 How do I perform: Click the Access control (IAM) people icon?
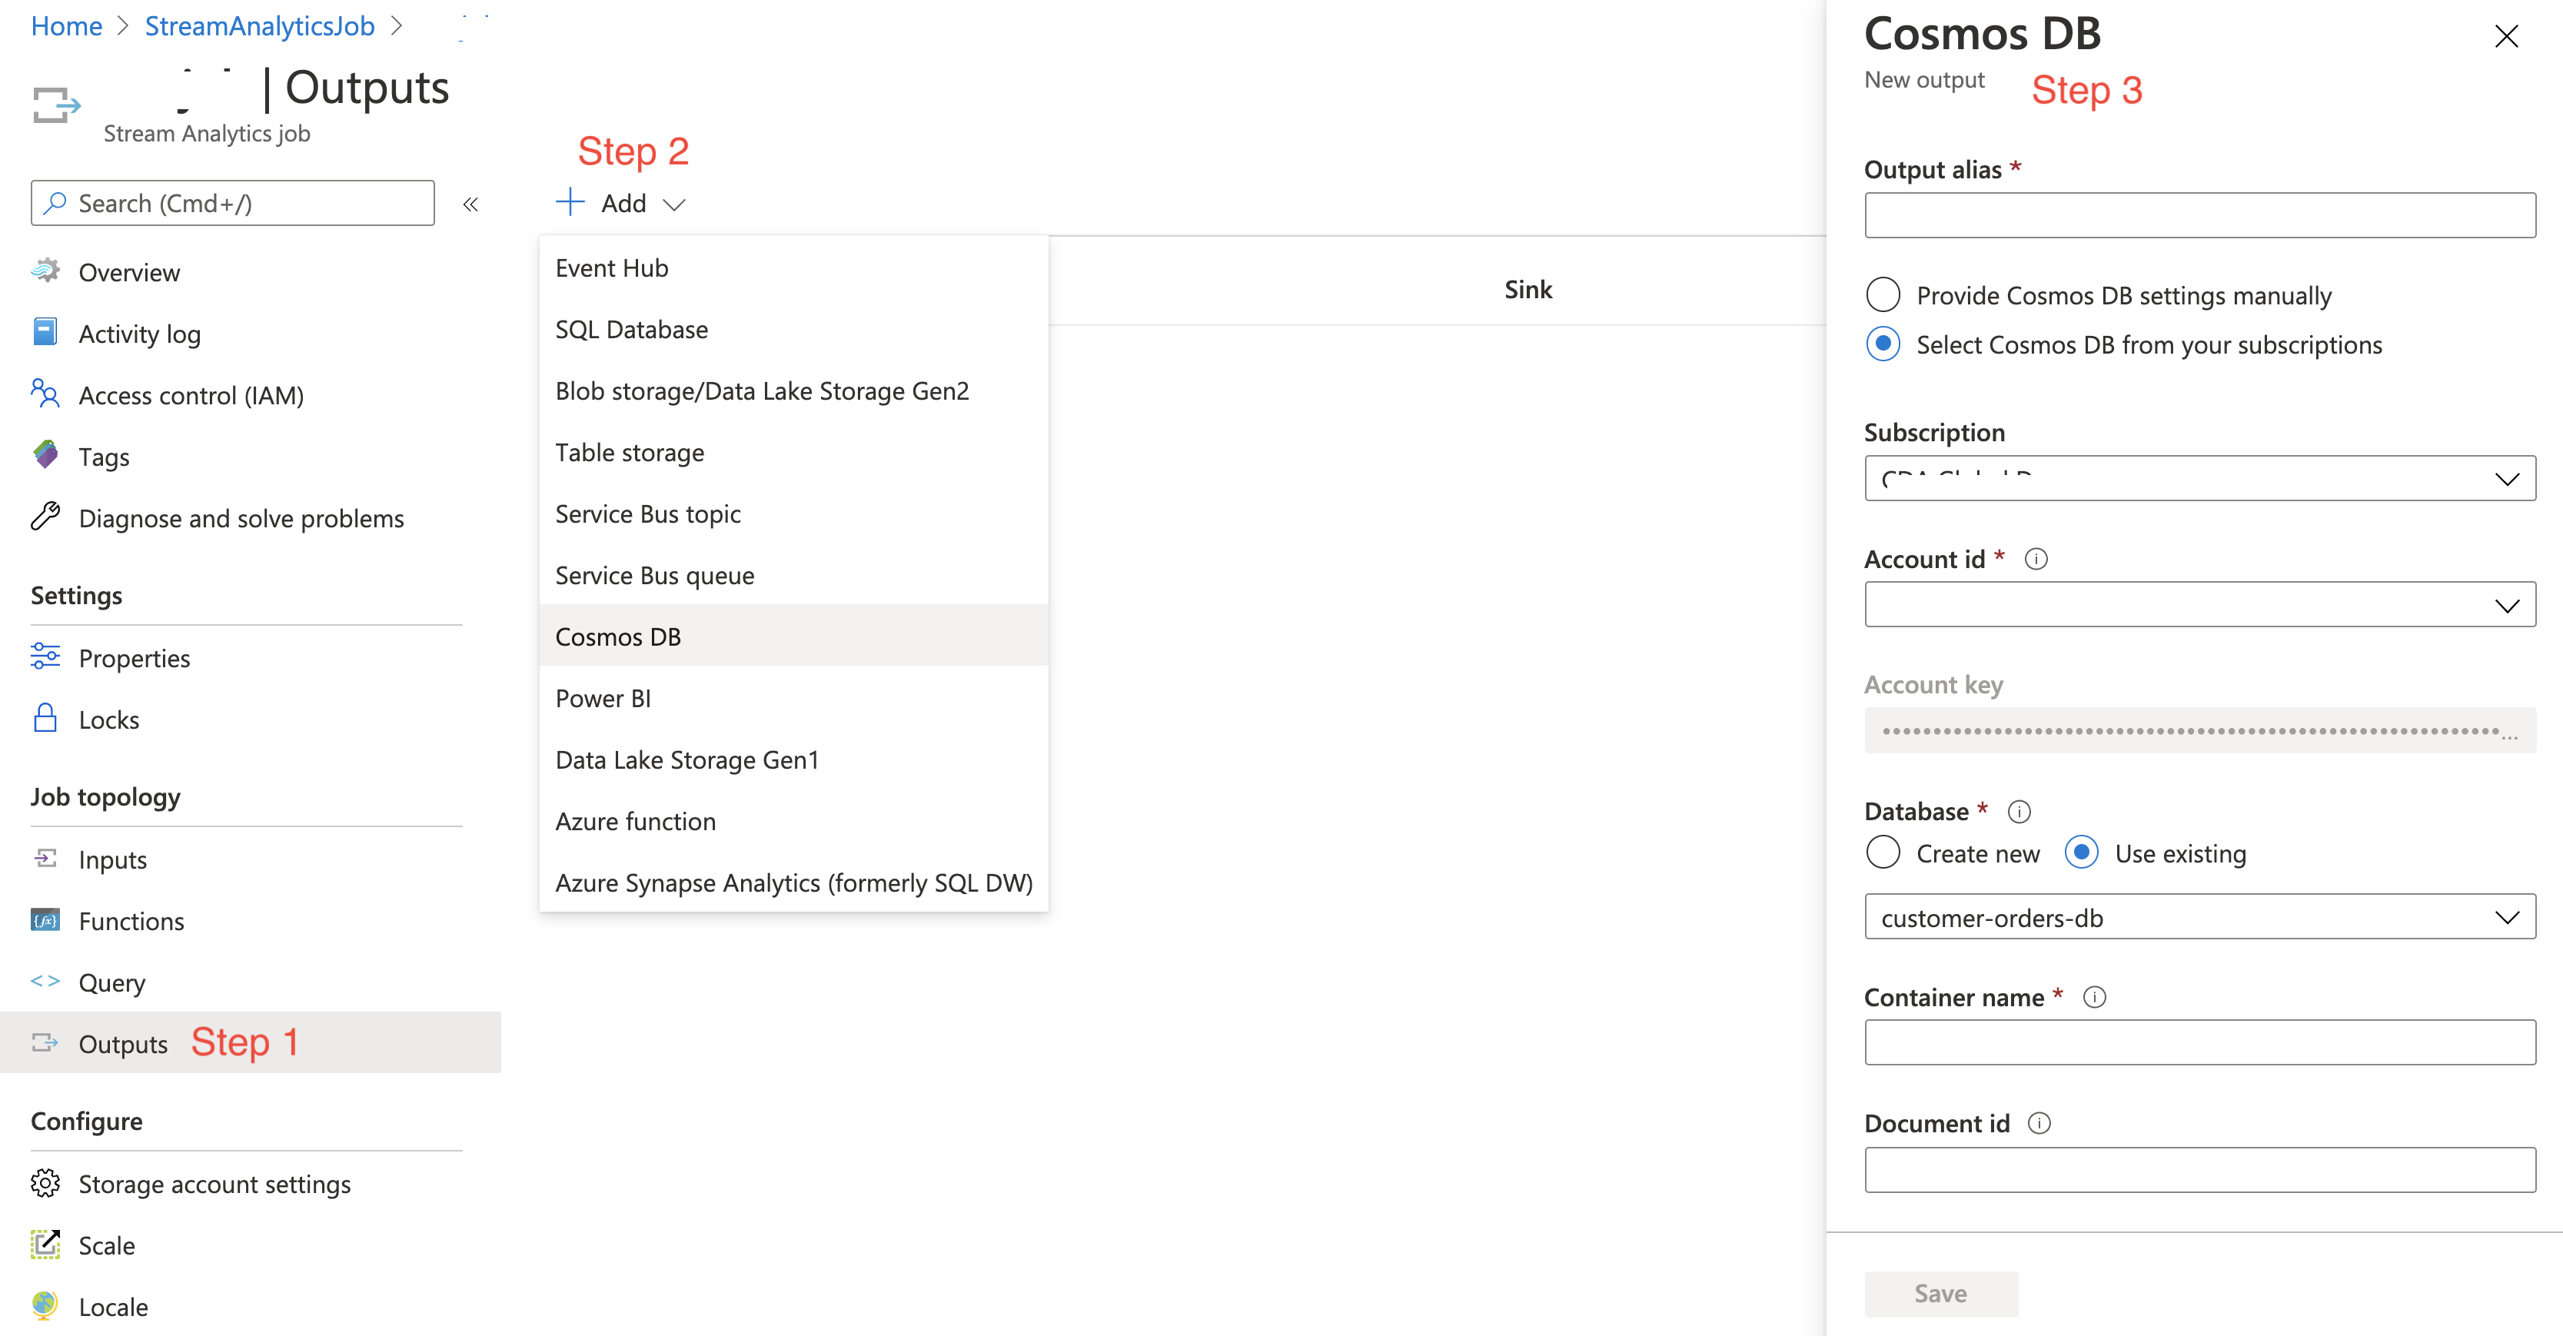tap(45, 394)
